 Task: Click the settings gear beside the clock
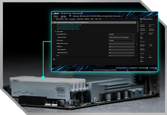[70, 16]
